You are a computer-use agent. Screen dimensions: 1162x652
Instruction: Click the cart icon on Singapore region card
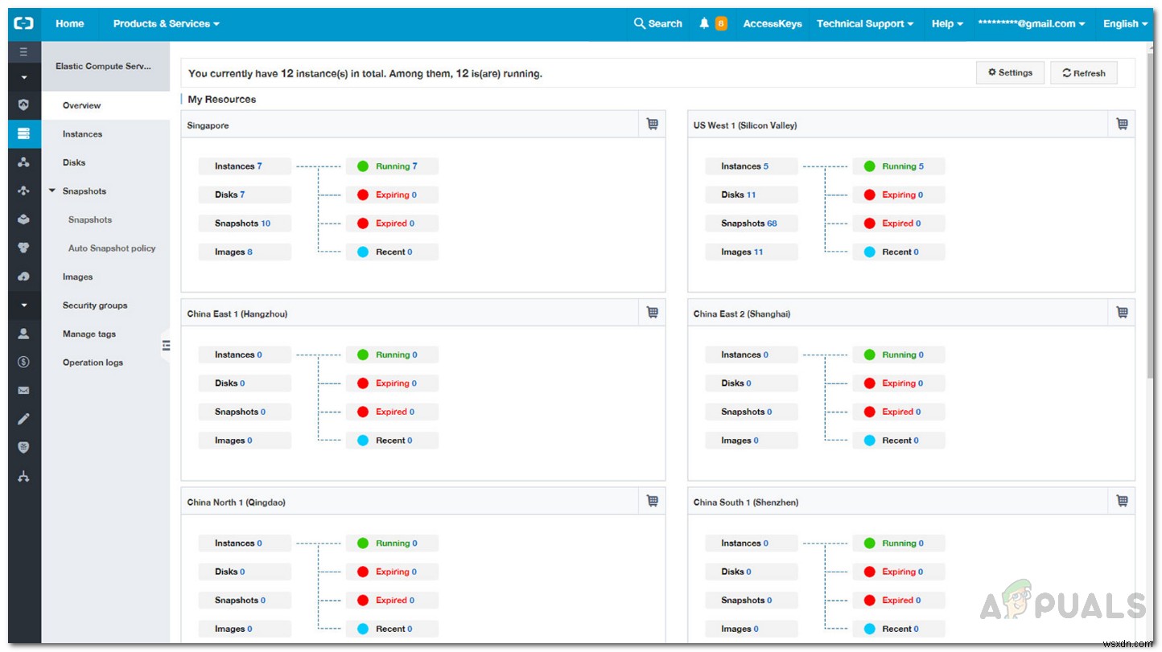click(652, 123)
